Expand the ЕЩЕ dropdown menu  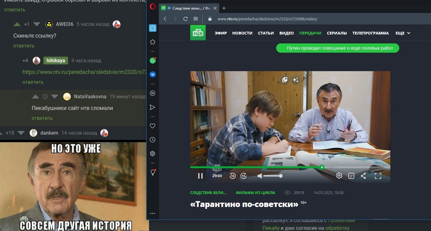click(x=403, y=33)
